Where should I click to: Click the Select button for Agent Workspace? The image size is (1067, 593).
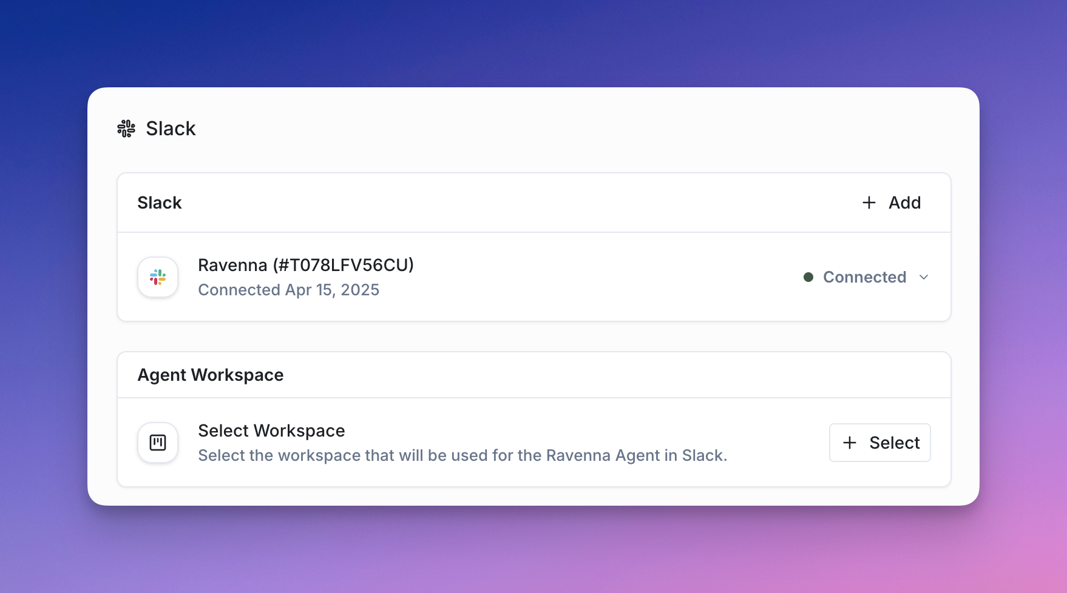point(880,443)
